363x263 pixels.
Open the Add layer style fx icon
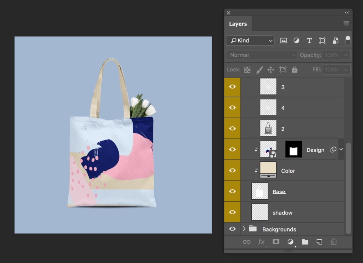coord(261,242)
